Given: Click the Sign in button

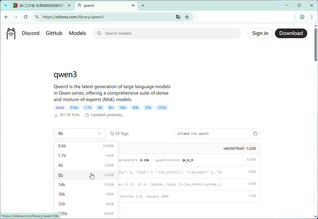Looking at the screenshot, I should click(x=260, y=33).
